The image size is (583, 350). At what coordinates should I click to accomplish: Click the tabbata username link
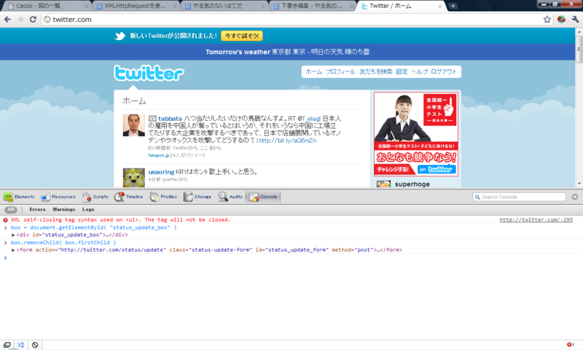pyautogui.click(x=170, y=119)
